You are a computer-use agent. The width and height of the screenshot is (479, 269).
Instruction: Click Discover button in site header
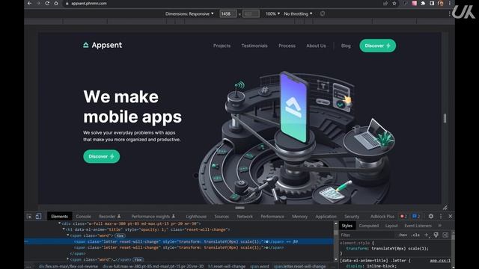point(377,46)
